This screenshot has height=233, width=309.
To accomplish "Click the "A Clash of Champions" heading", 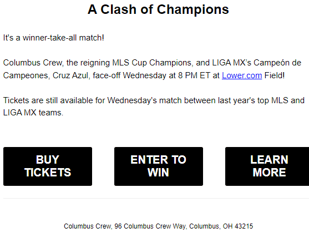I will [x=158, y=9].
